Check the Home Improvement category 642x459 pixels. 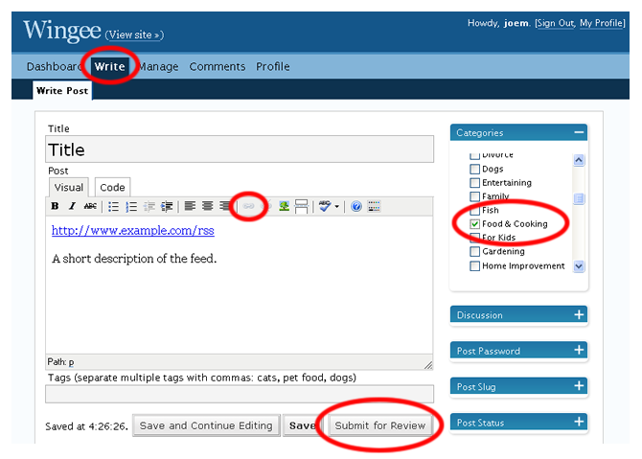coord(474,265)
